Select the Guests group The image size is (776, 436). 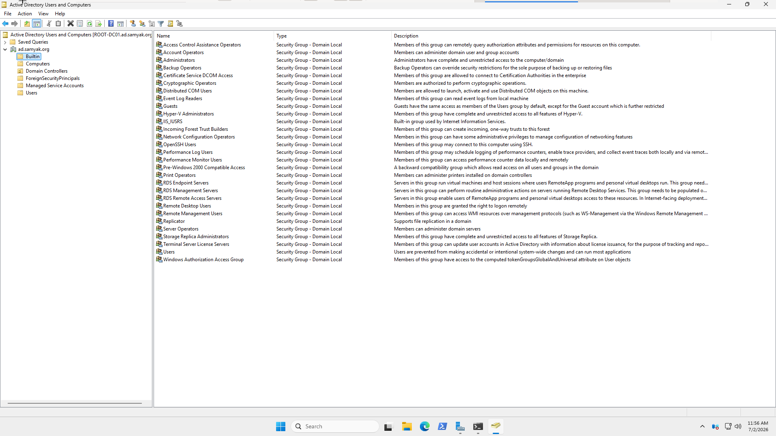click(170, 106)
